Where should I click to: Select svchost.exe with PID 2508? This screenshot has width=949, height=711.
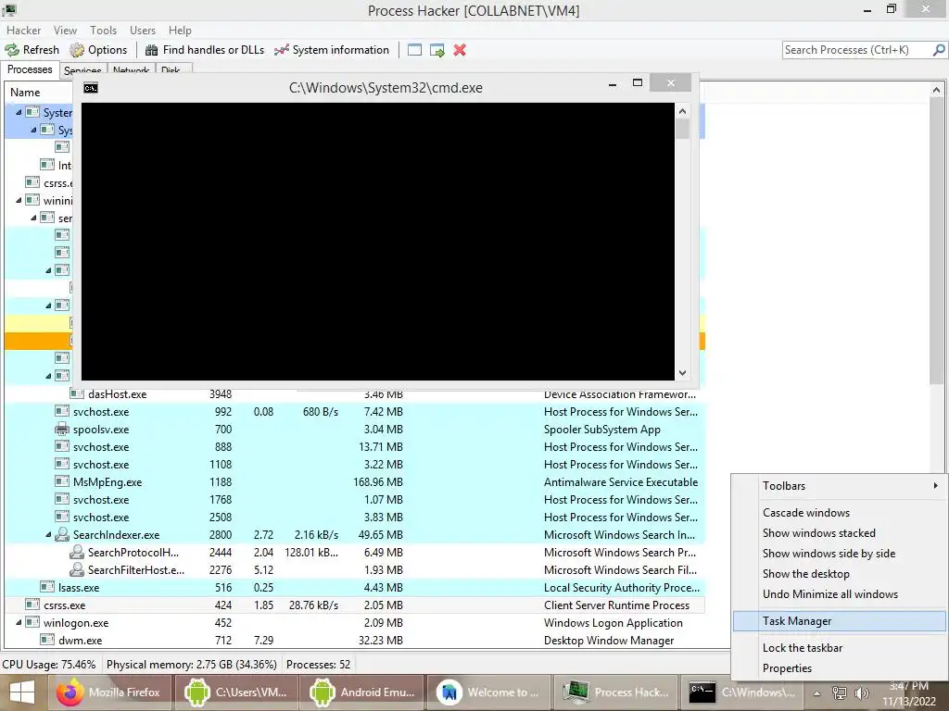pyautogui.click(x=355, y=517)
